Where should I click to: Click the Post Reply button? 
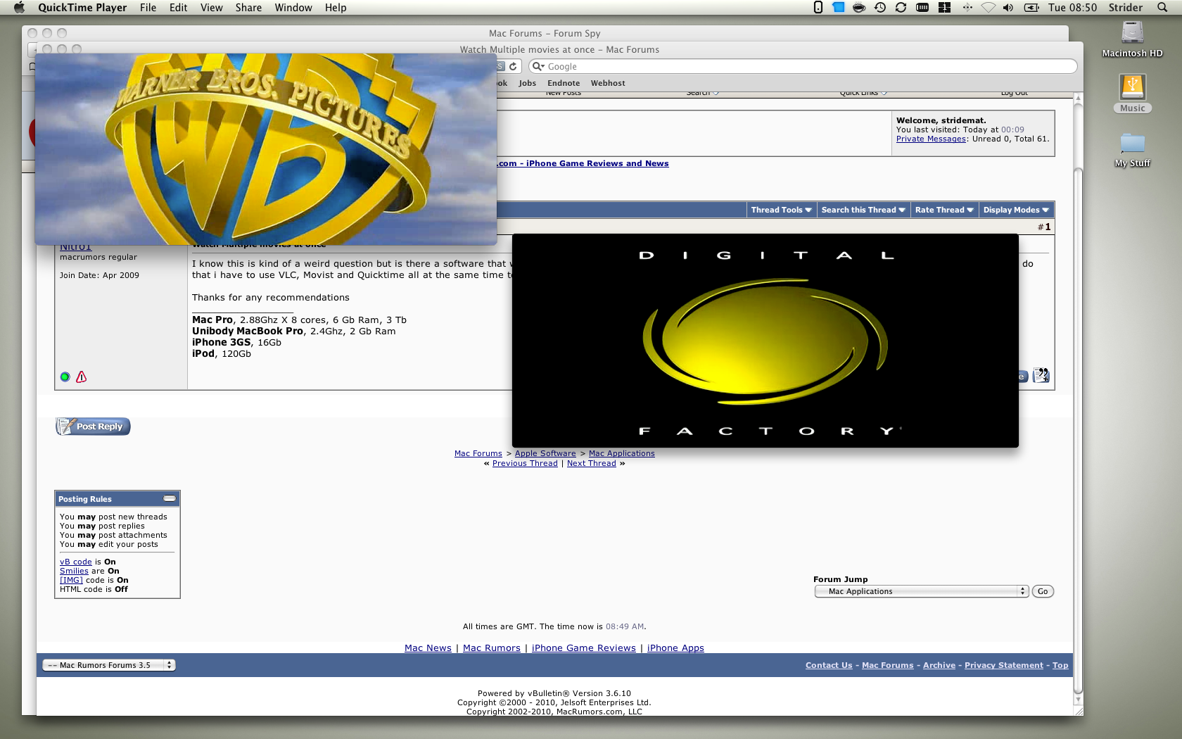[93, 427]
